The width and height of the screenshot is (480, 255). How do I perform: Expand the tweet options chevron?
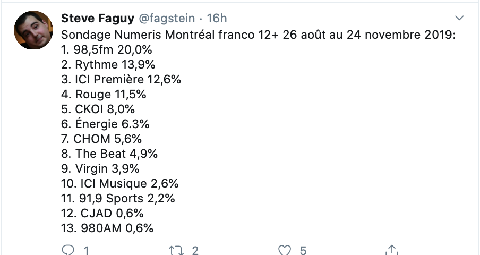[459, 18]
